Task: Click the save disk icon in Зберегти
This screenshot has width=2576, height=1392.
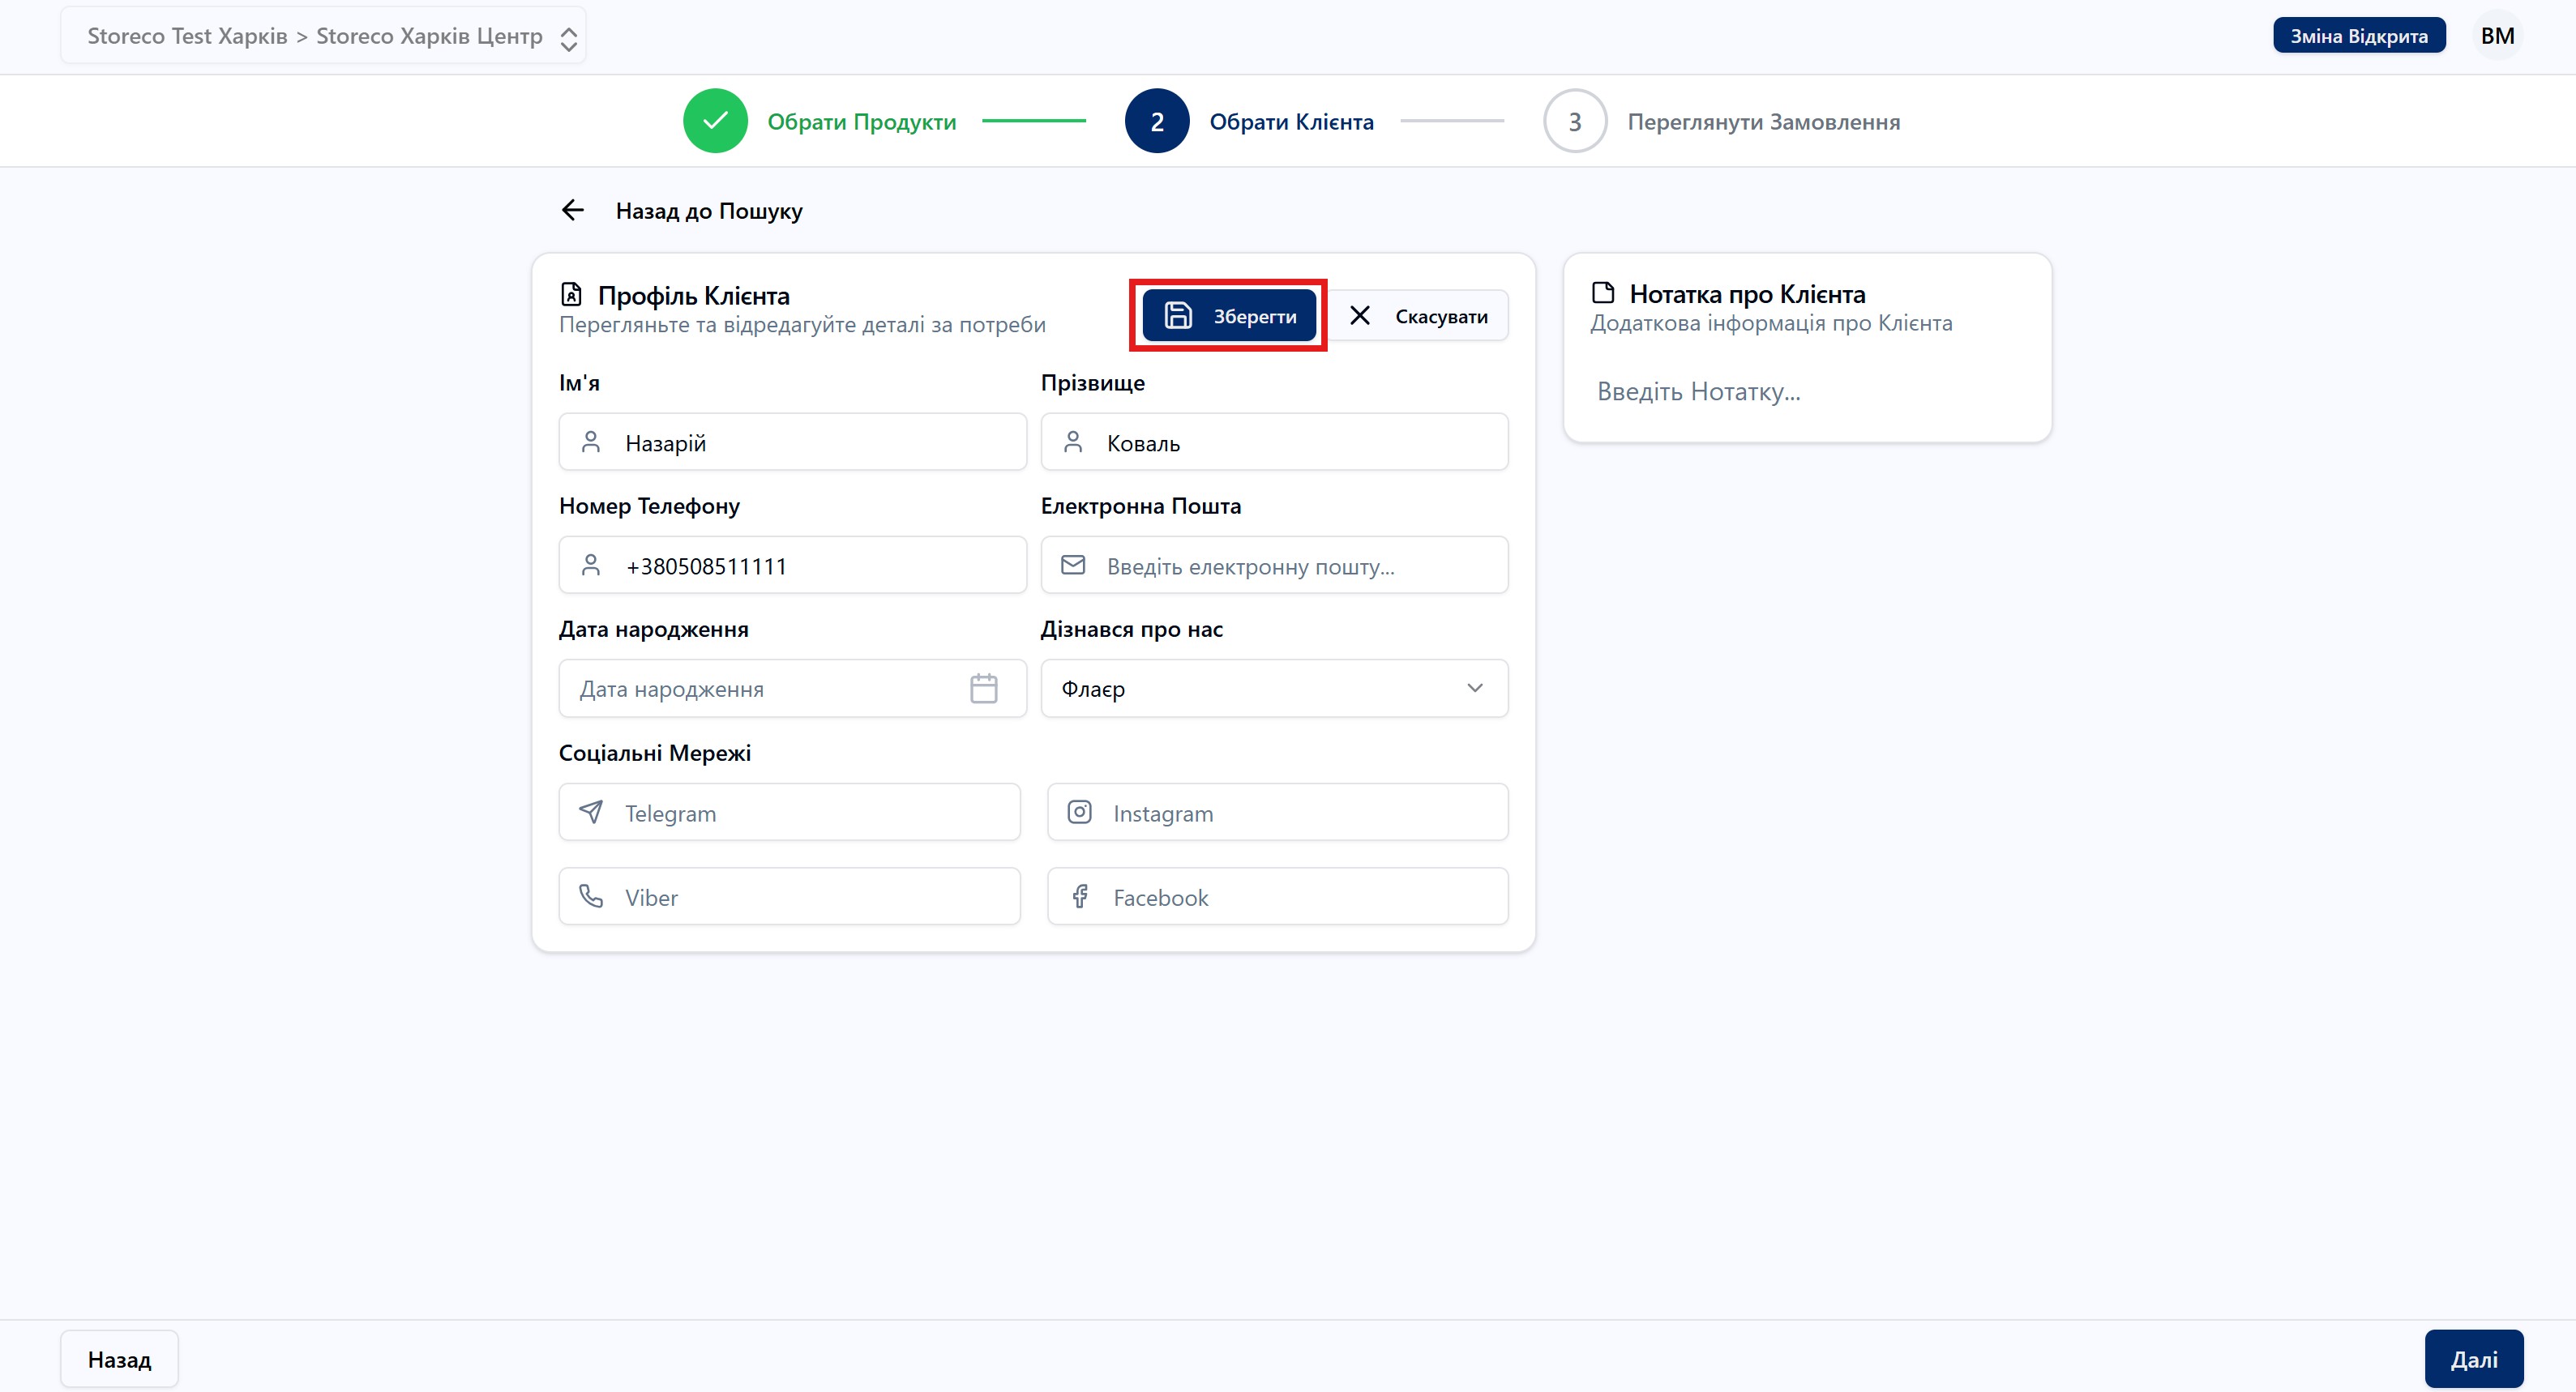Action: [x=1178, y=316]
